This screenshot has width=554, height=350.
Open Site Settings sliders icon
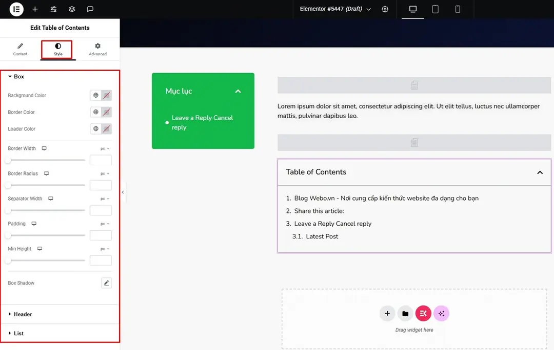[53, 9]
